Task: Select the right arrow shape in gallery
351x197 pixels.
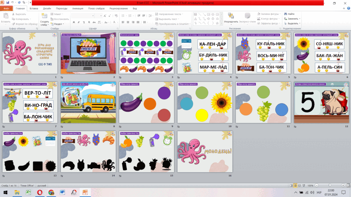Action: pyautogui.click(x=208, y=19)
